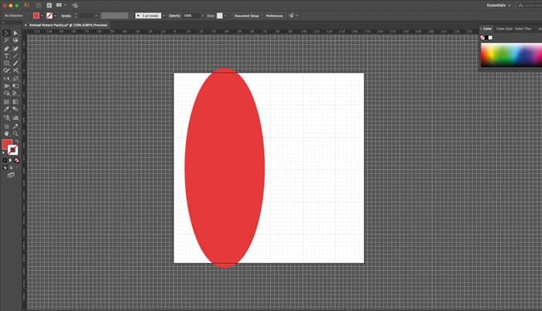The height and width of the screenshot is (311, 542).
Task: Pick the Scale tool
Action: click(x=15, y=79)
